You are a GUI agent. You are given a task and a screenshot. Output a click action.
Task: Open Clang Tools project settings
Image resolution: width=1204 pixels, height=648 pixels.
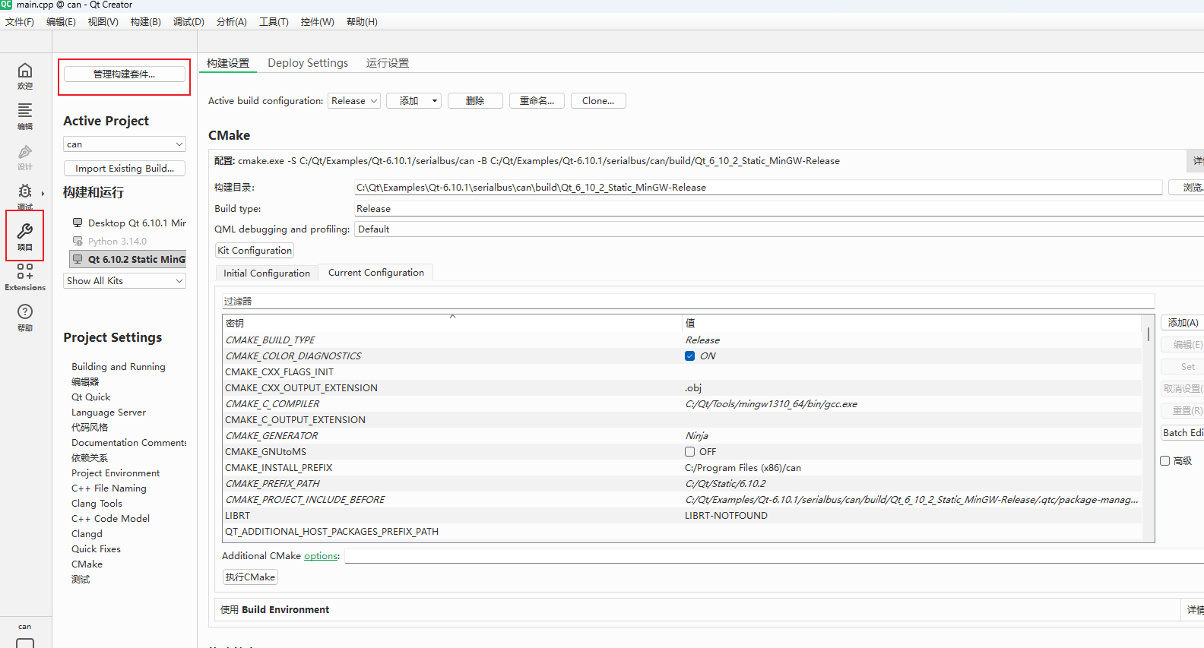coord(97,503)
